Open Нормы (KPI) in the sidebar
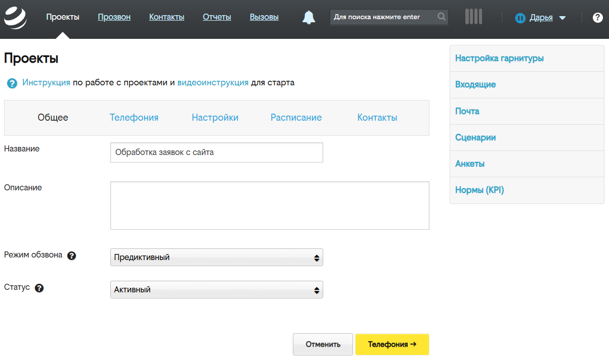This screenshot has width=609, height=360. 480,190
